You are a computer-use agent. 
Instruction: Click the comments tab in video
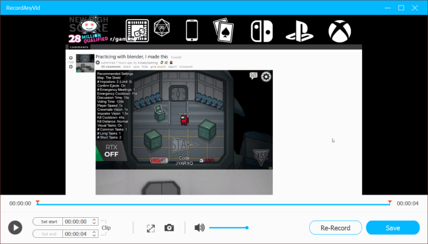79,47
